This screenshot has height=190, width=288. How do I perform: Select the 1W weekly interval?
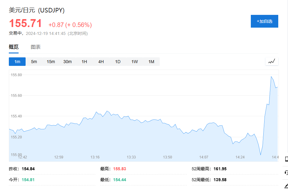[134, 62]
